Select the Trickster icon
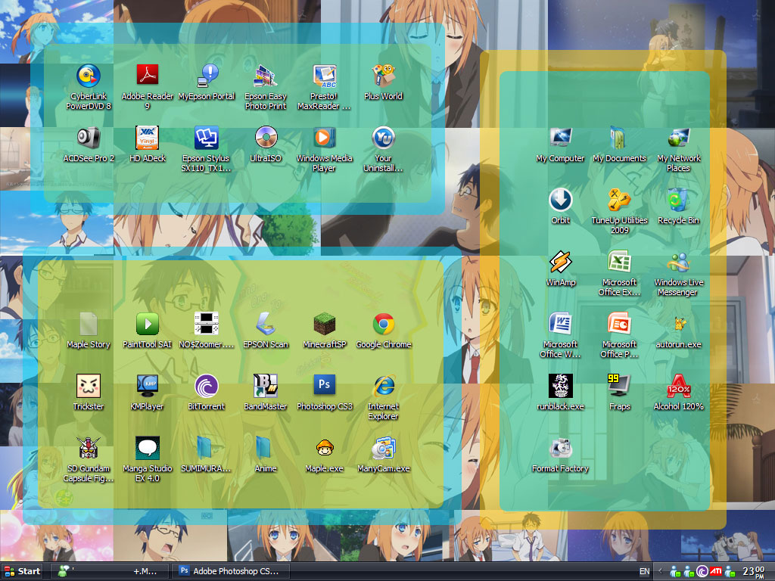 89,386
